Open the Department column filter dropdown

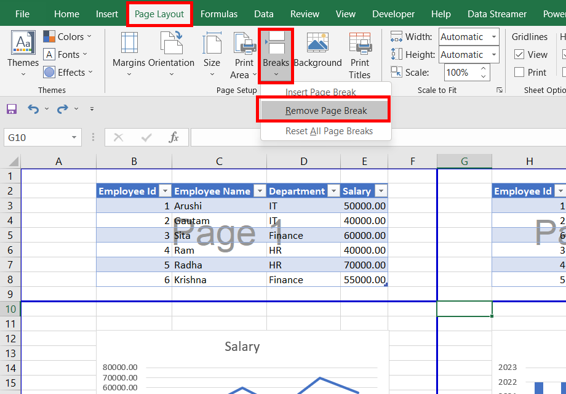point(334,191)
